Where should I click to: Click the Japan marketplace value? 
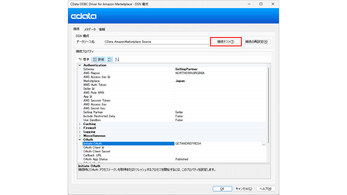pyautogui.click(x=180, y=81)
